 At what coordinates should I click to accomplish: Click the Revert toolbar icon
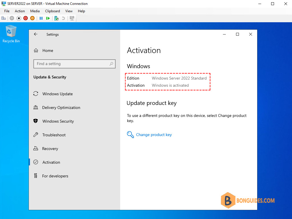(63, 18)
